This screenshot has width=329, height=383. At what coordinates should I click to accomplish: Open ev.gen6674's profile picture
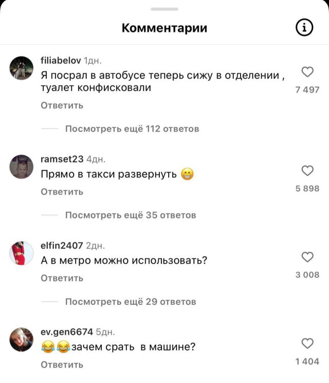tap(21, 339)
